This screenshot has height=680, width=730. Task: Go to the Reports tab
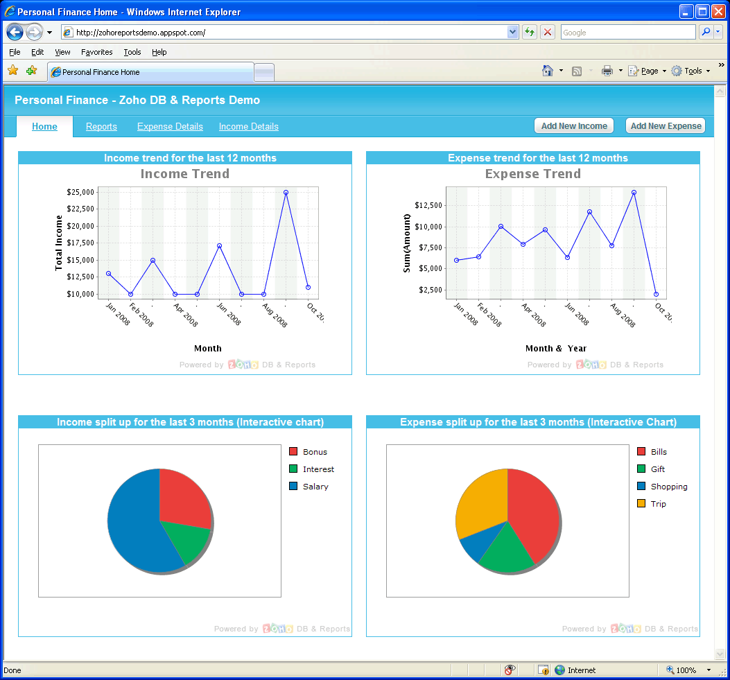click(101, 127)
